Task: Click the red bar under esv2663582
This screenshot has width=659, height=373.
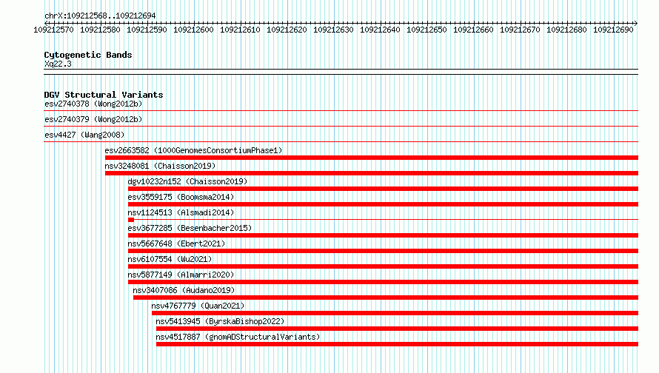Action: [x=372, y=158]
